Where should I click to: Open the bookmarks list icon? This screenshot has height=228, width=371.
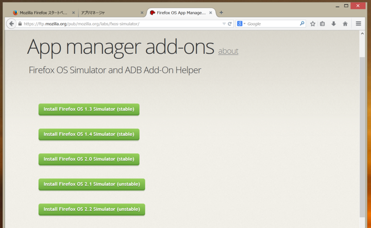[x=322, y=24]
